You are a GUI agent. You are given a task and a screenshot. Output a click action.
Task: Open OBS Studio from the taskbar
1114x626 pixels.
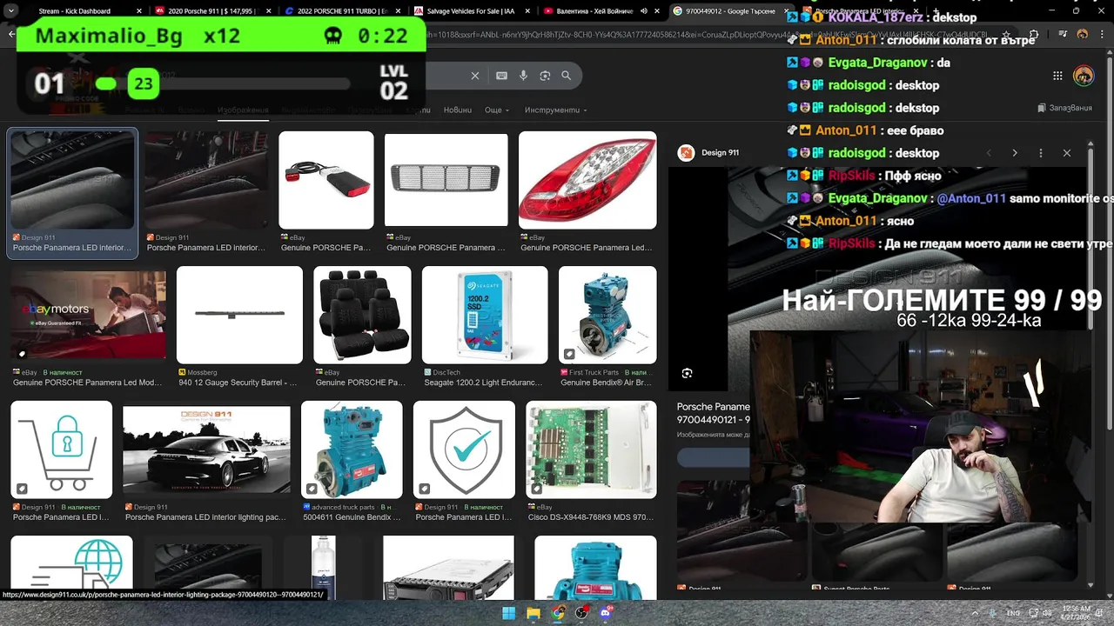point(582,613)
